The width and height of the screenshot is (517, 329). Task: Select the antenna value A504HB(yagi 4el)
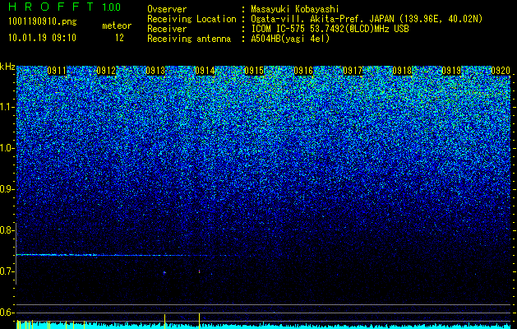point(290,39)
